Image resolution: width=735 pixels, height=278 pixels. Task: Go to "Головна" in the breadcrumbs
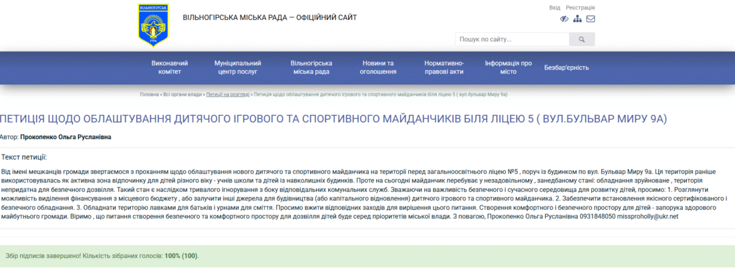149,94
